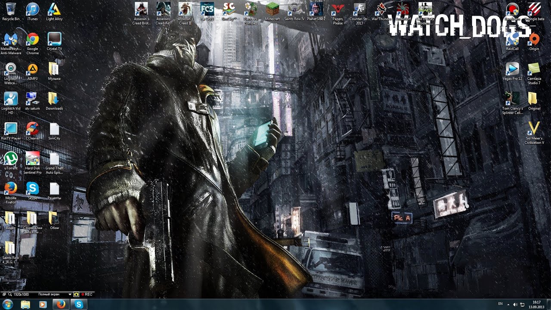Launch Bandicam from the desktop
Screen dimensions: 551x310
(x=512, y=12)
